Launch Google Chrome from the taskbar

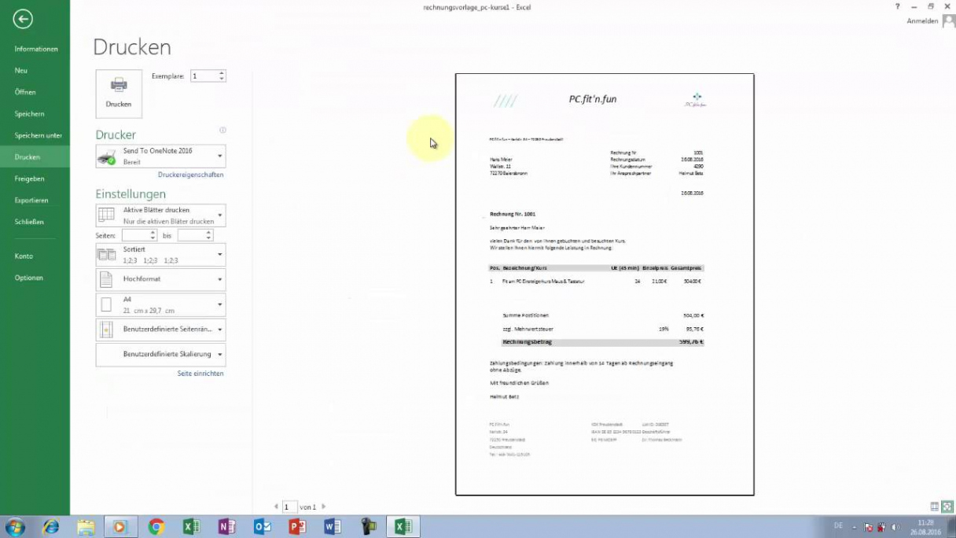(156, 526)
